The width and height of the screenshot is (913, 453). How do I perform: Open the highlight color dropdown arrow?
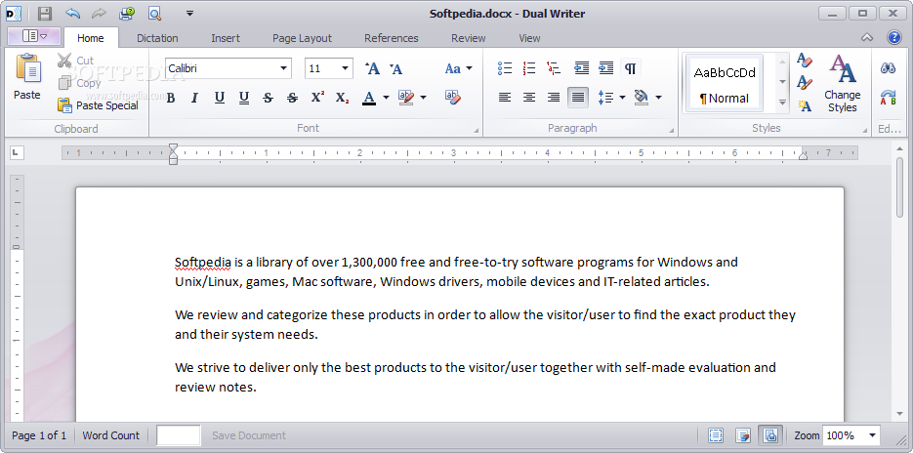point(424,98)
